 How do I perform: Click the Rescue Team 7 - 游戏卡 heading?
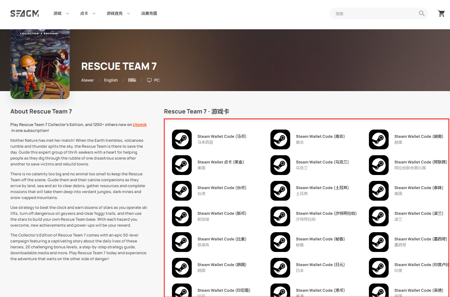point(197,111)
